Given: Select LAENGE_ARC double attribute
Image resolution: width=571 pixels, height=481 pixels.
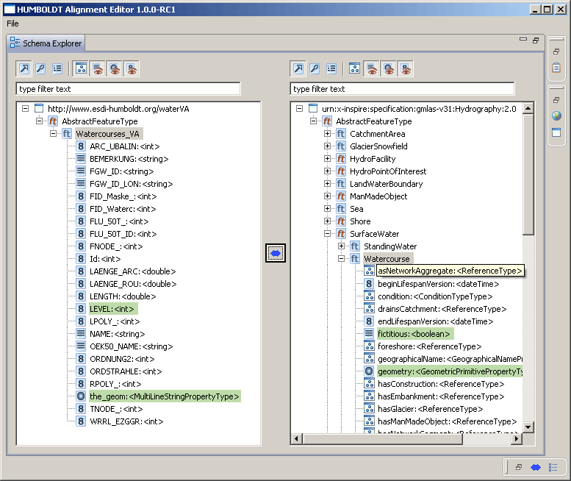Looking at the screenshot, I should pyautogui.click(x=132, y=271).
